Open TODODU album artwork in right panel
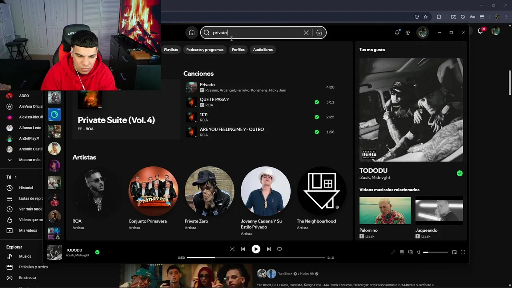Screen dimensions: 512x288 [x=411, y=110]
